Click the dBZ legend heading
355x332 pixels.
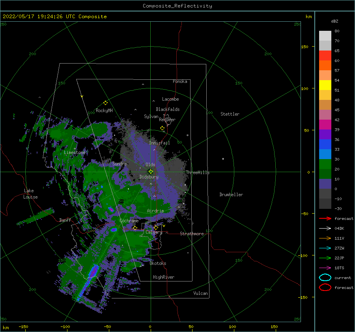(x=334, y=21)
